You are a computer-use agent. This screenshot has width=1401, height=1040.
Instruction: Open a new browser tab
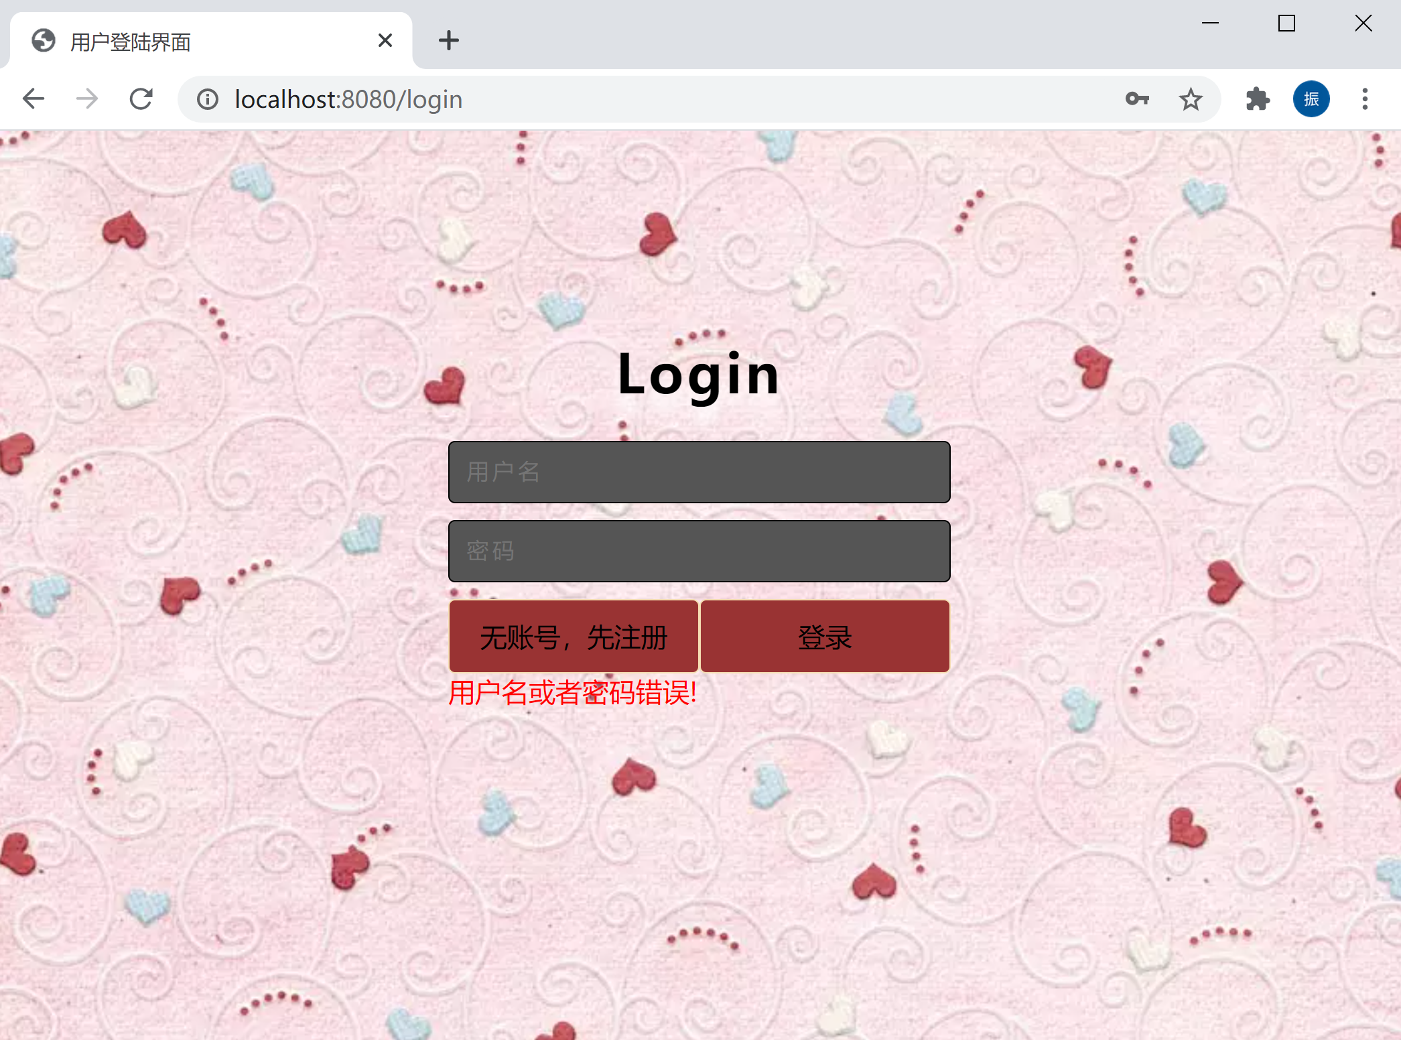pyautogui.click(x=448, y=41)
